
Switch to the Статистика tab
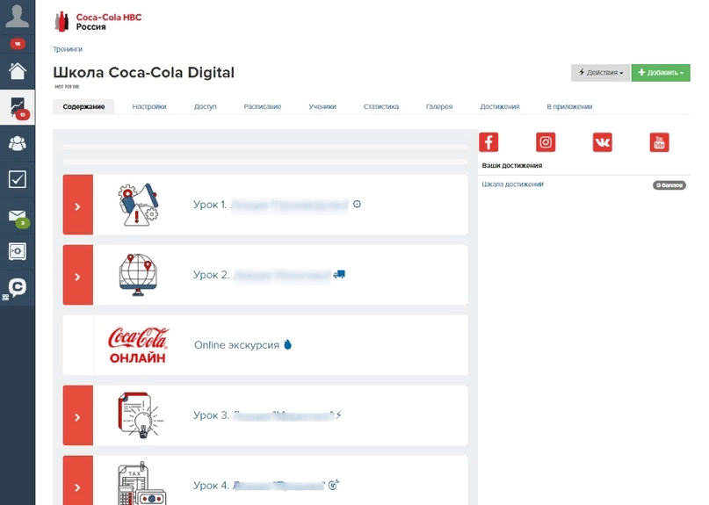(x=381, y=106)
